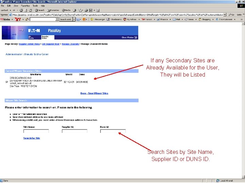Expand the Yahoo toolbar overflow chevron
This screenshot has height=183, width=245.
[x=242, y=19]
